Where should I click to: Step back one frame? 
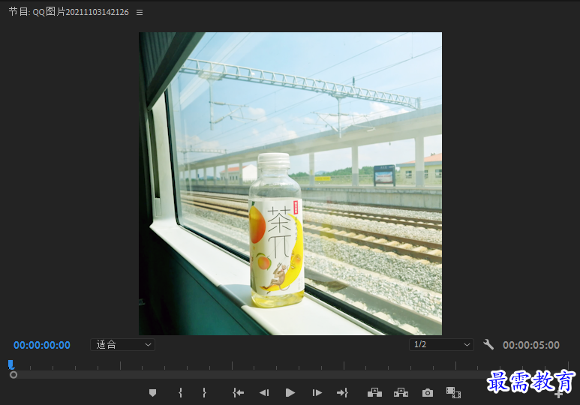pos(264,393)
